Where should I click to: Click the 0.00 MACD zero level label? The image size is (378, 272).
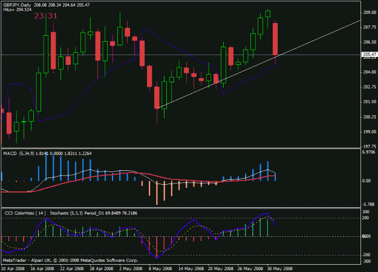click(x=367, y=181)
